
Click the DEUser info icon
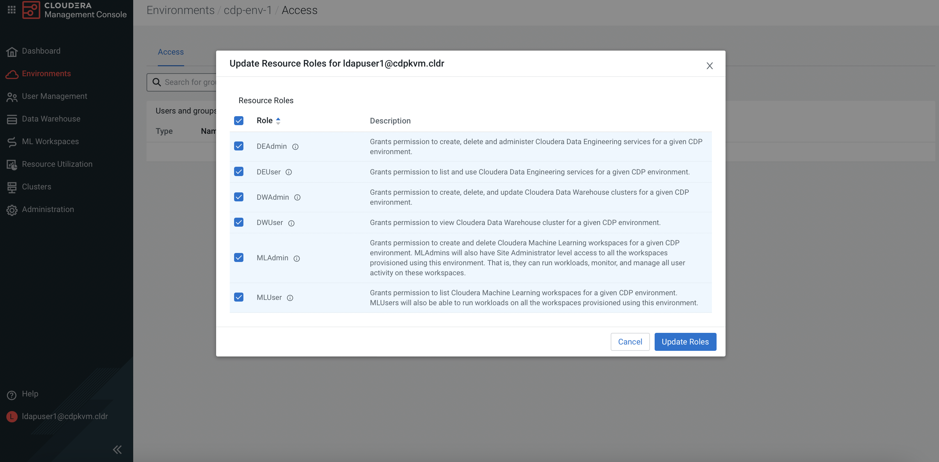pos(289,172)
